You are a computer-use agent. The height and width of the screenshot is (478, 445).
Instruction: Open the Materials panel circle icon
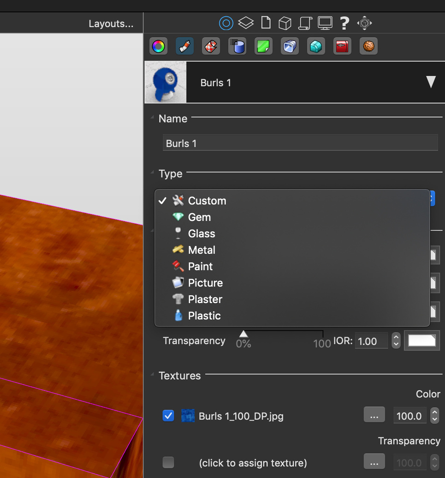pyautogui.click(x=226, y=23)
